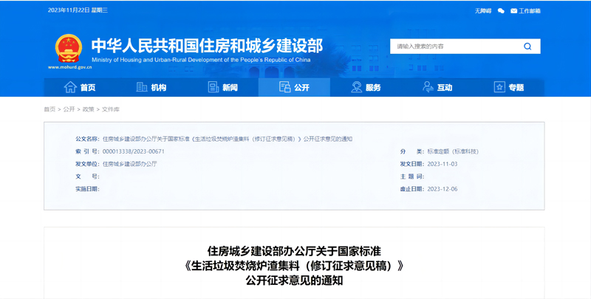This screenshot has width=591, height=299.
Task: Open the 互动 navigation tab
Action: click(x=437, y=87)
